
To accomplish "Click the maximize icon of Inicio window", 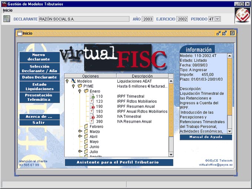I will coord(225,33).
